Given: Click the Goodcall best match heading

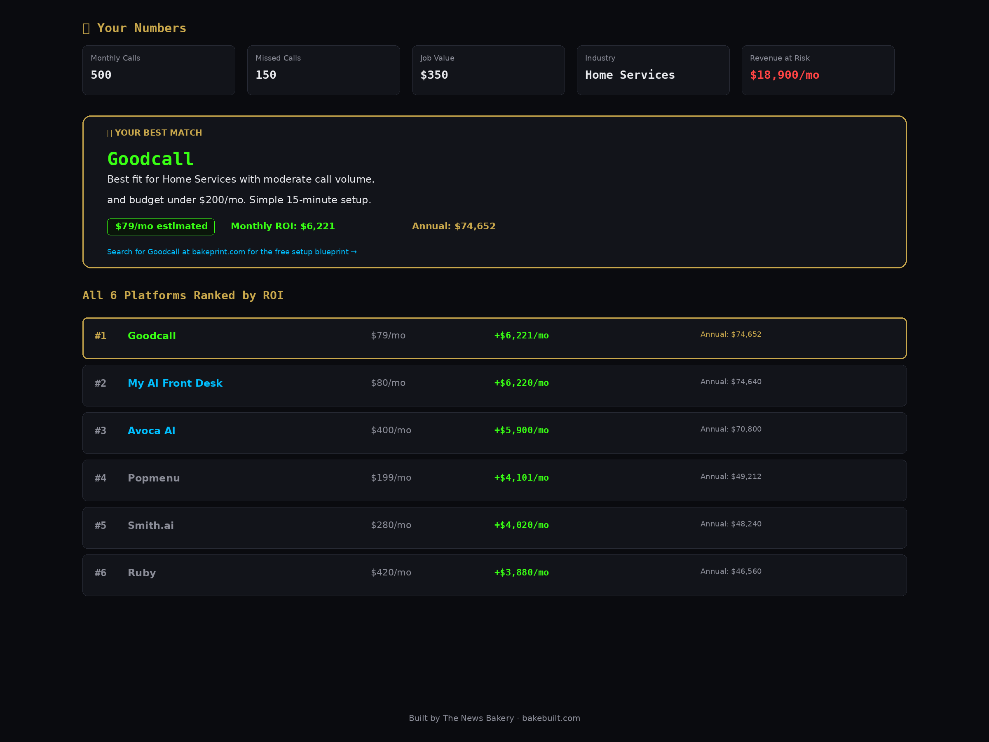Looking at the screenshot, I should pyautogui.click(x=150, y=159).
